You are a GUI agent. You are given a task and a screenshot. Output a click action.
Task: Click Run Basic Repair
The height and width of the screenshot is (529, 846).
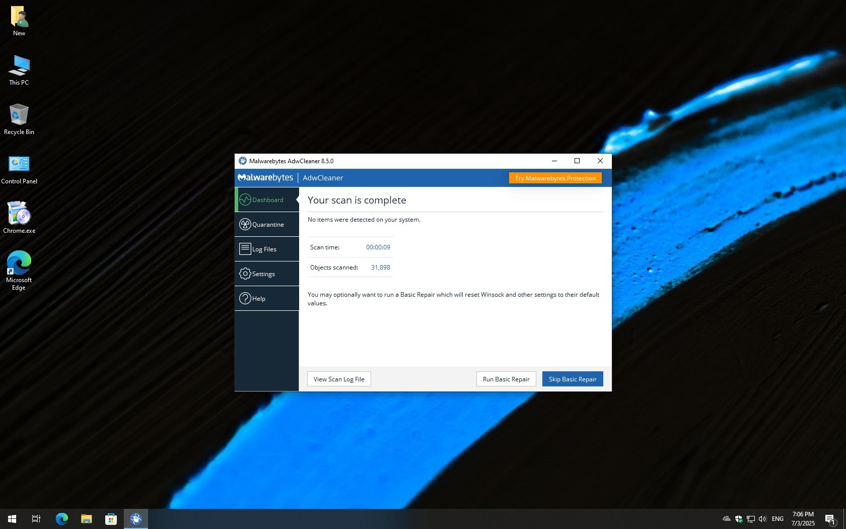click(506, 379)
